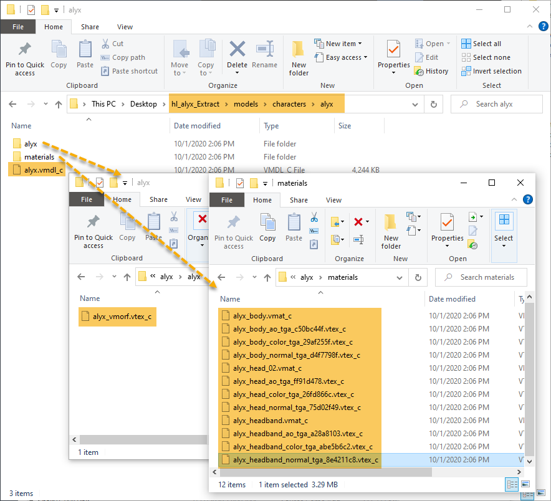Click Select all in main window ribbon

[x=481, y=44]
